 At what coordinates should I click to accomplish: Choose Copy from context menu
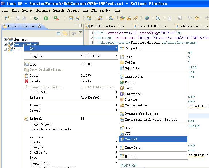71,64
